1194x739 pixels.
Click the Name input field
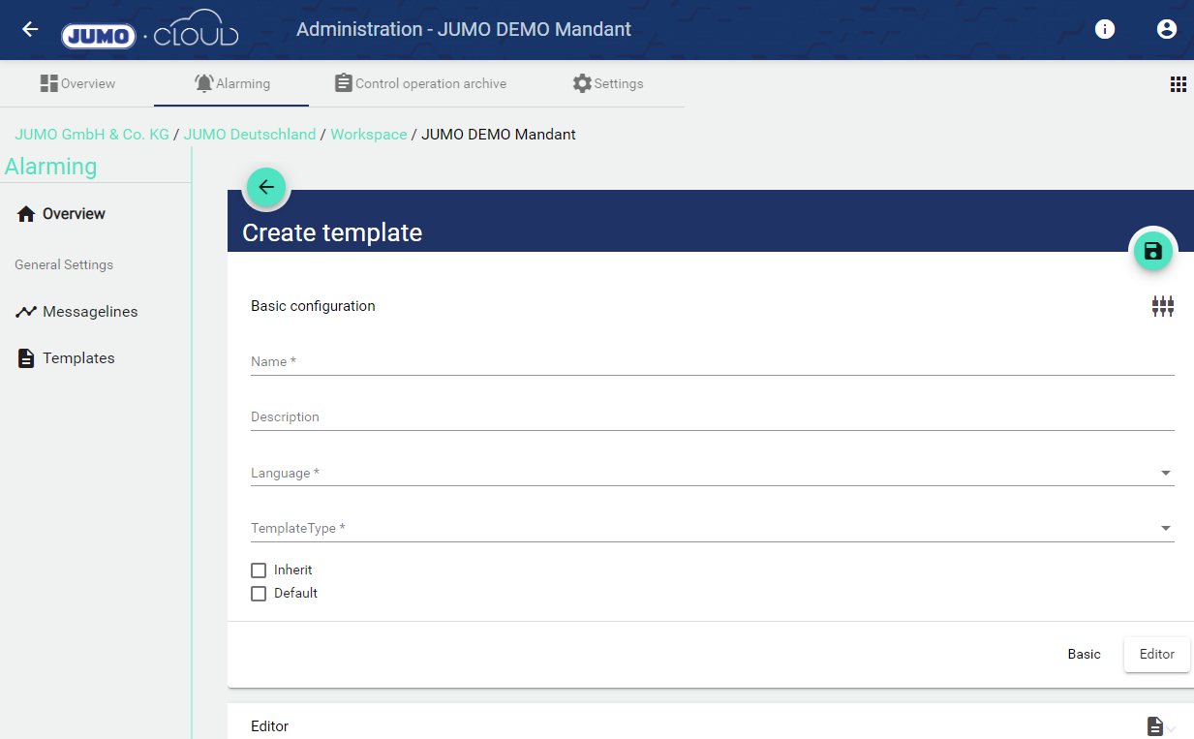[712, 361]
